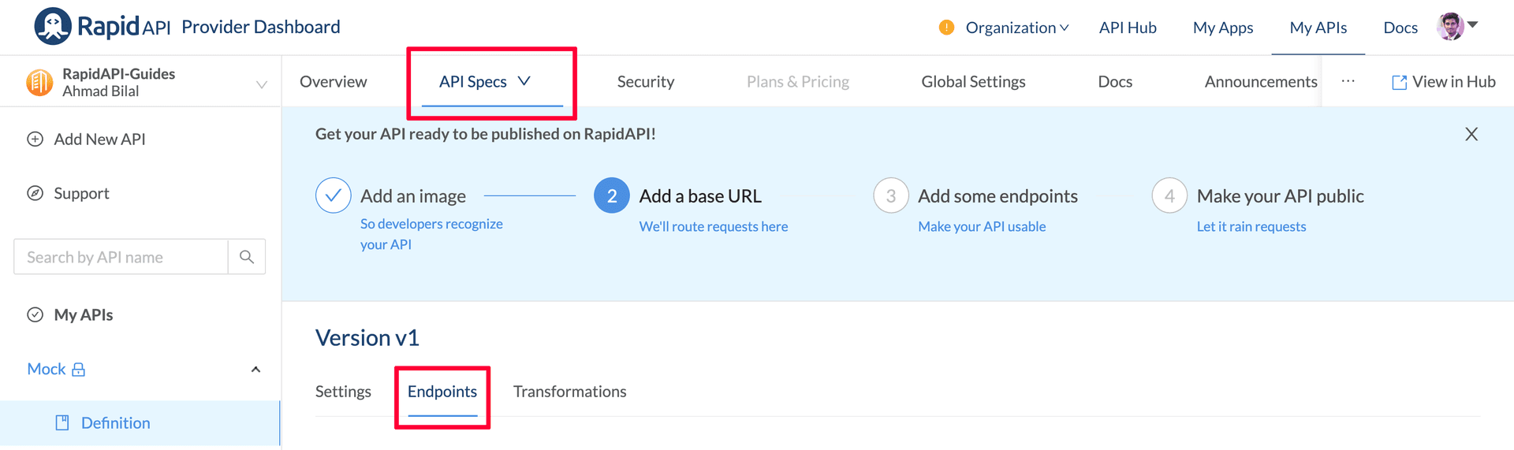The height and width of the screenshot is (450, 1514).
Task: Click the plus icon beside Add New API
Action: [x=35, y=139]
